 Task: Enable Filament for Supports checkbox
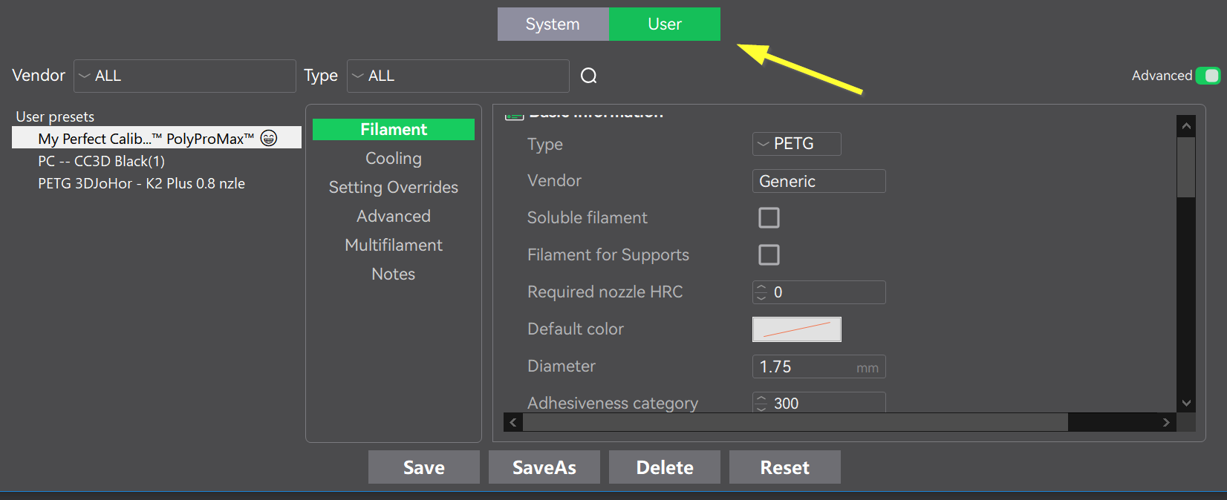[x=769, y=254]
